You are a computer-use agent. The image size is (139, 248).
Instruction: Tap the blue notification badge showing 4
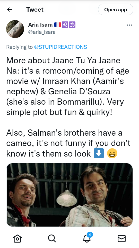pos(90,235)
